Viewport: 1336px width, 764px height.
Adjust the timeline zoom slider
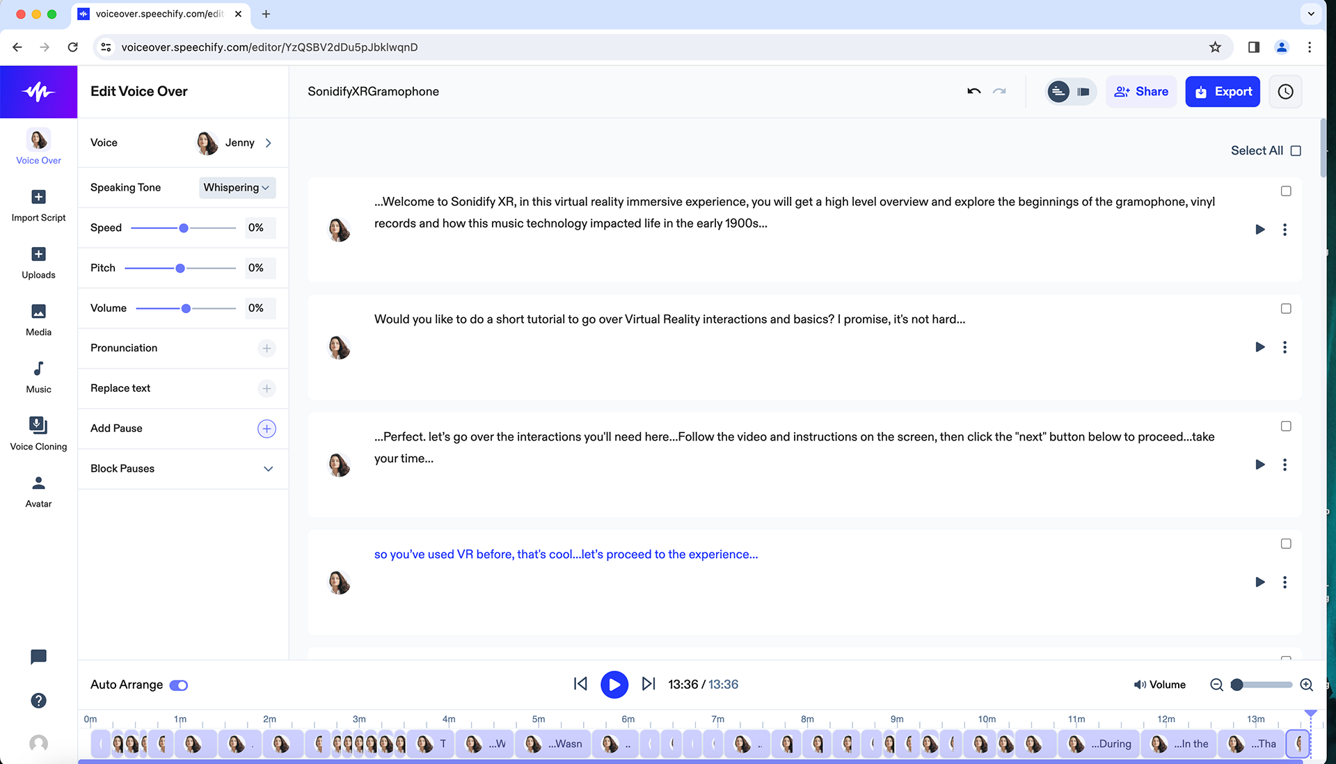pyautogui.click(x=1262, y=685)
